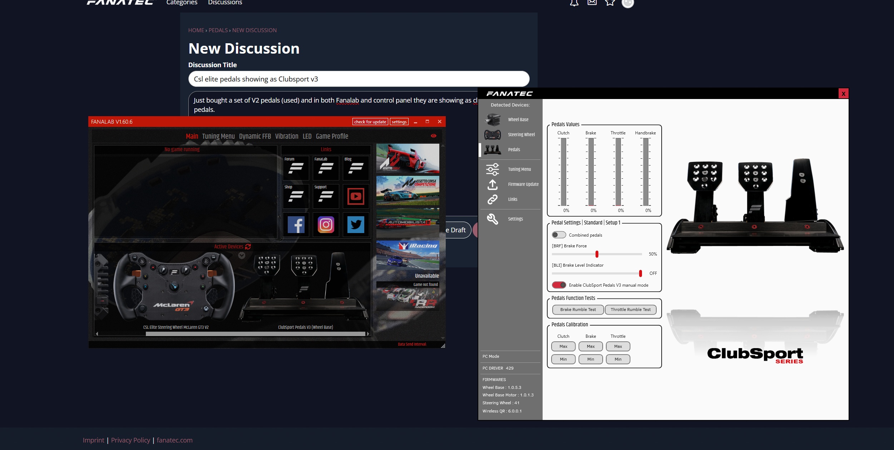Open the Support link tile

point(326,196)
